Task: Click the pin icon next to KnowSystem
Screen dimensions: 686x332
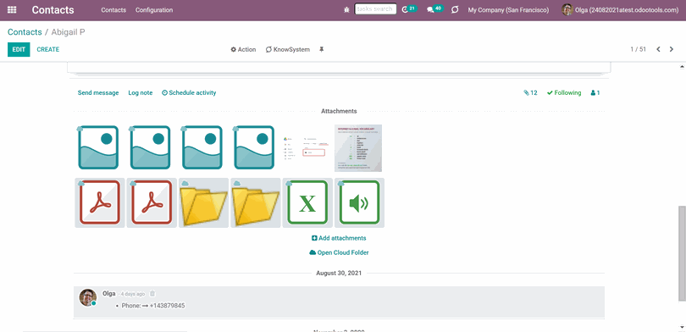Action: click(322, 49)
